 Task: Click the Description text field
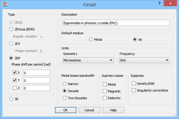pyautogui.click(x=116, y=23)
